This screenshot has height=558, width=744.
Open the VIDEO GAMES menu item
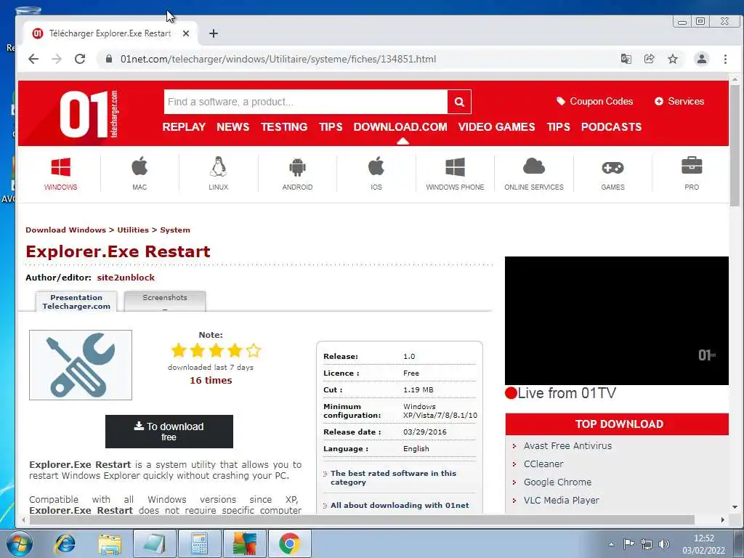pyautogui.click(x=496, y=126)
